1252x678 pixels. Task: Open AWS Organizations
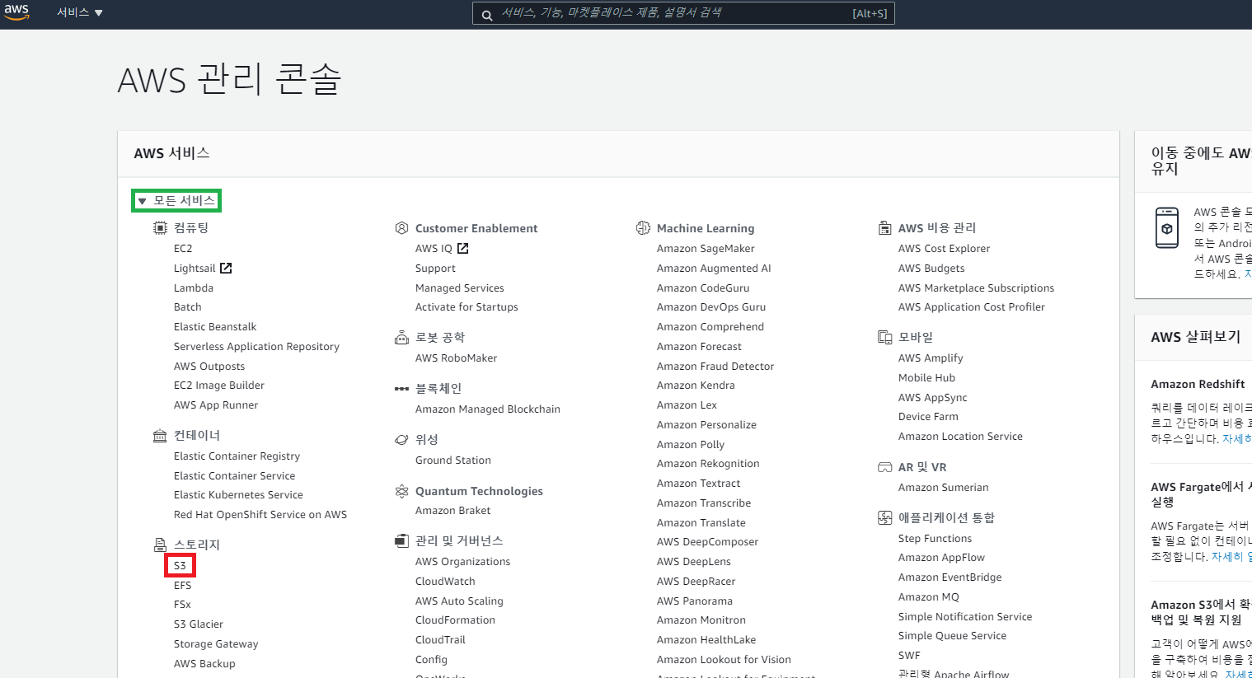click(x=463, y=562)
